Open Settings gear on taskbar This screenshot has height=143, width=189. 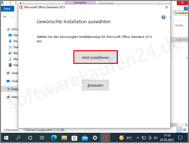tap(95, 138)
